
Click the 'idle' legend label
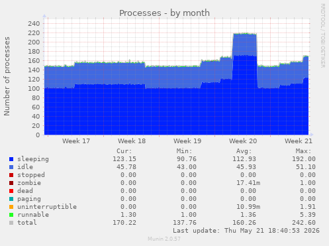point(25,167)
